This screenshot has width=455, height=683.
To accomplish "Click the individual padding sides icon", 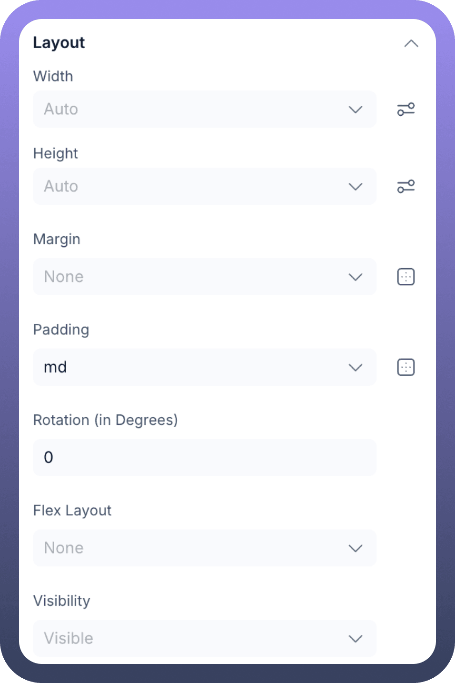I will [x=406, y=367].
